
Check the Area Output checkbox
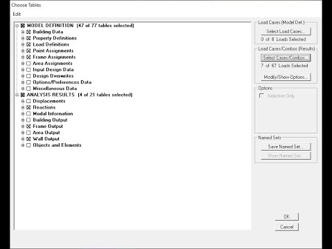(x=28, y=133)
